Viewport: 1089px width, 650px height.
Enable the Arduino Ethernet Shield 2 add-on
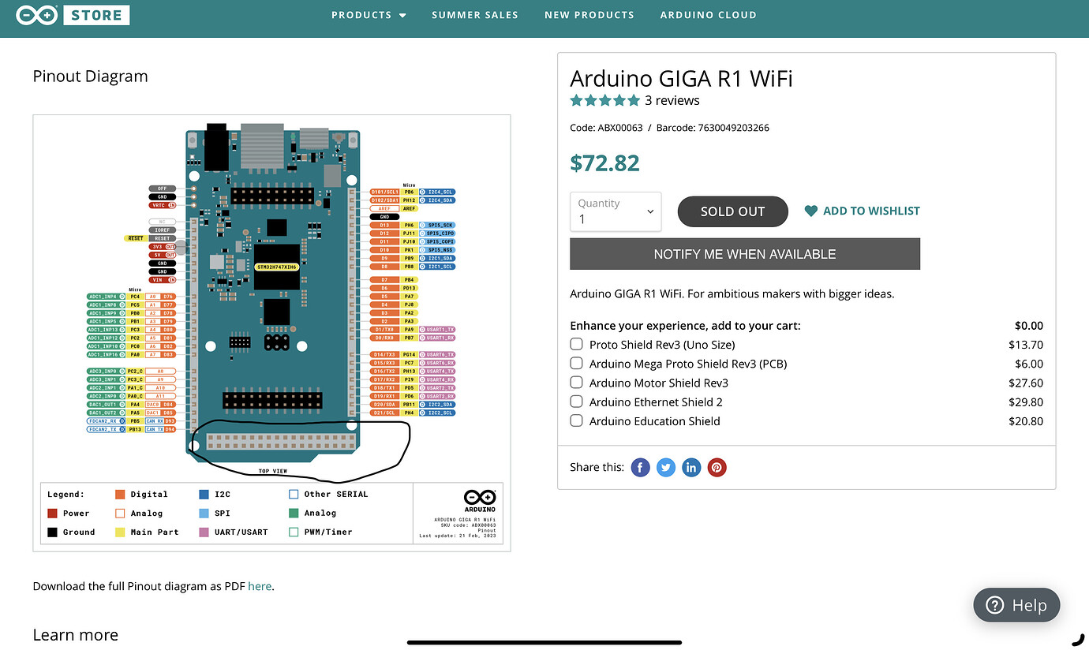[x=576, y=401]
